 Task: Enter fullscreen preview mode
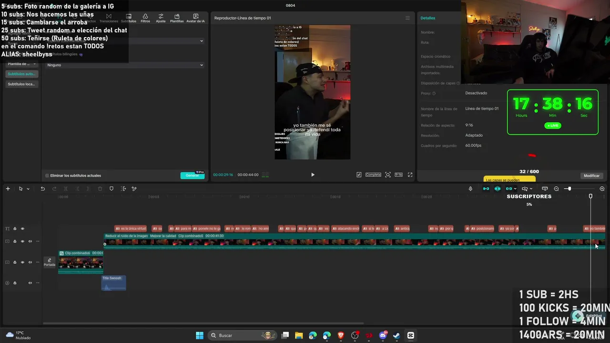[410, 175]
